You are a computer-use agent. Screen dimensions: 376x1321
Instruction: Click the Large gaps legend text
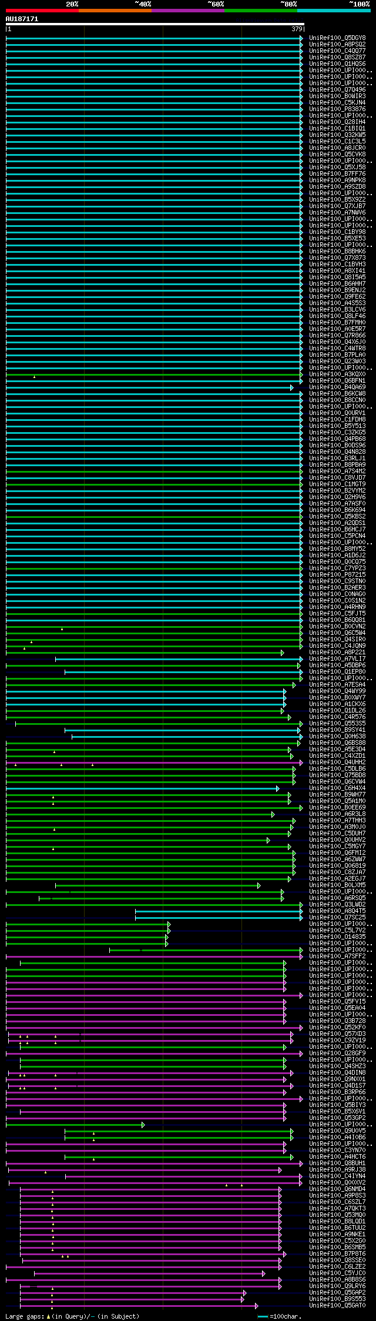[x=72, y=1316]
